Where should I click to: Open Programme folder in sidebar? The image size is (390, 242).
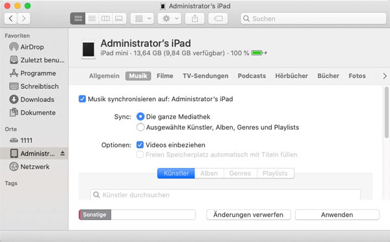pos(32,73)
